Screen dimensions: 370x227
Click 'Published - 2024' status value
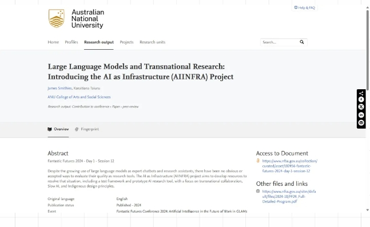click(x=129, y=205)
